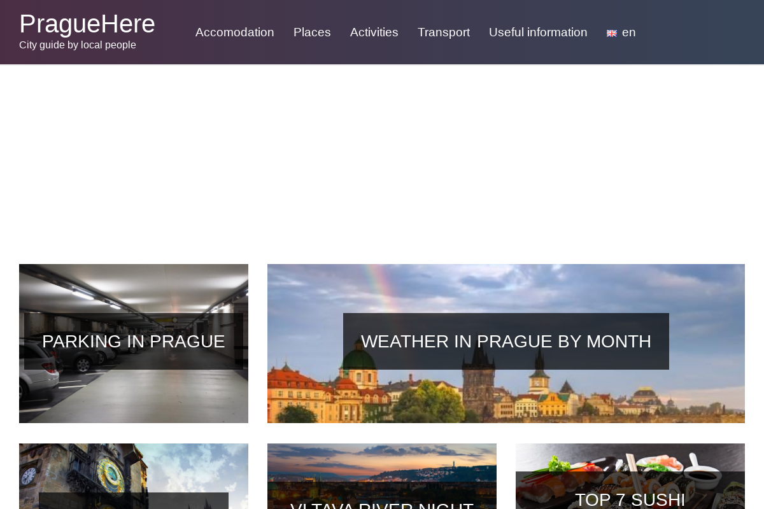Image resolution: width=764 pixels, height=509 pixels.
Task: Open the Useful information menu
Action: pos(538,32)
